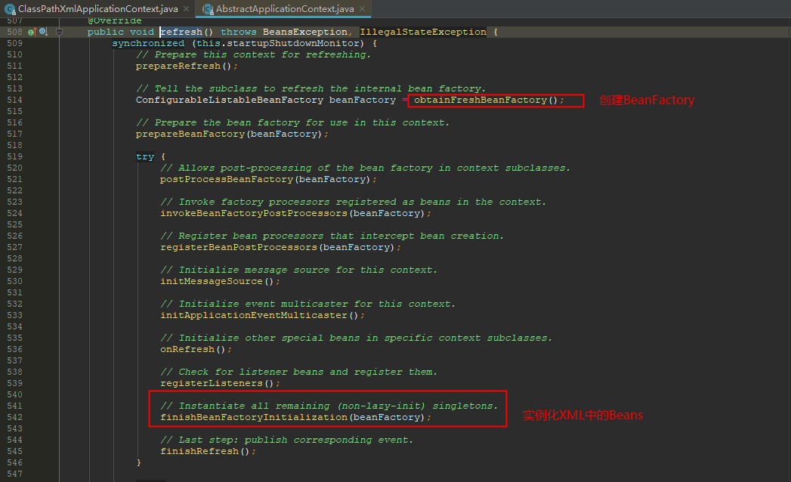Click comment 'Prepare the bean factory for use'

pyautogui.click(x=292, y=122)
